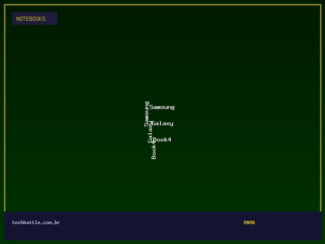Select the horizontal Book4 text
325x244 pixels.
pos(162,139)
